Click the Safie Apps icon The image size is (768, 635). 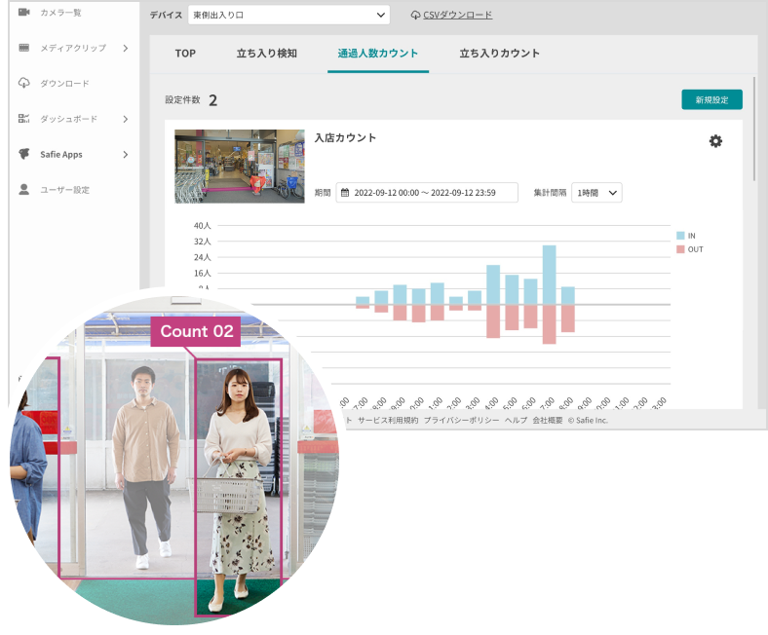[24, 154]
